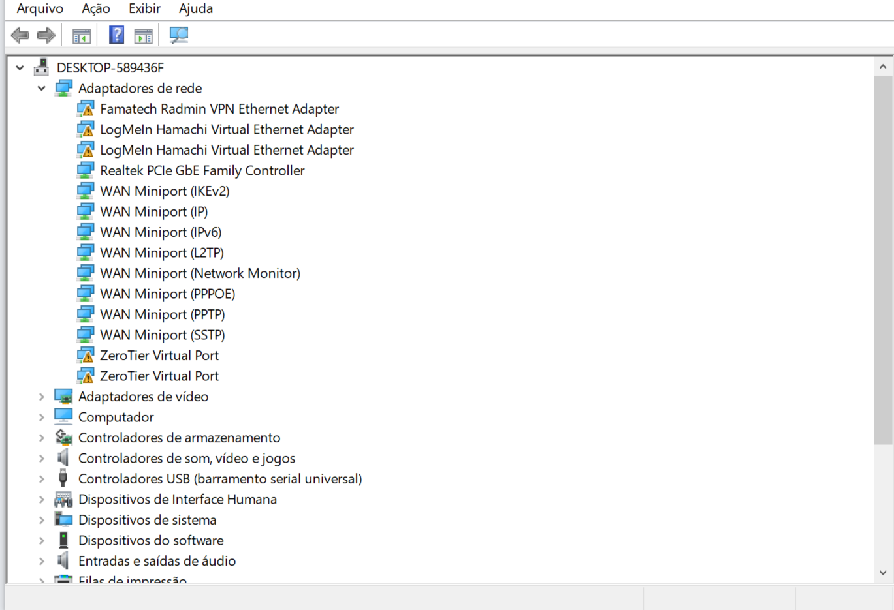The image size is (894, 610).
Task: Click the Dispositivos do software icon
Action: (63, 540)
